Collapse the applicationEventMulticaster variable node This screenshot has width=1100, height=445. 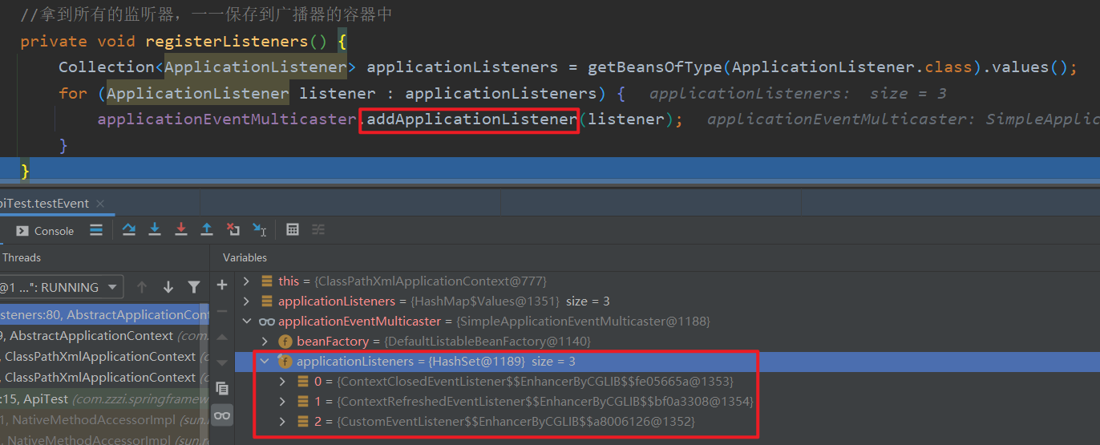tap(246, 322)
